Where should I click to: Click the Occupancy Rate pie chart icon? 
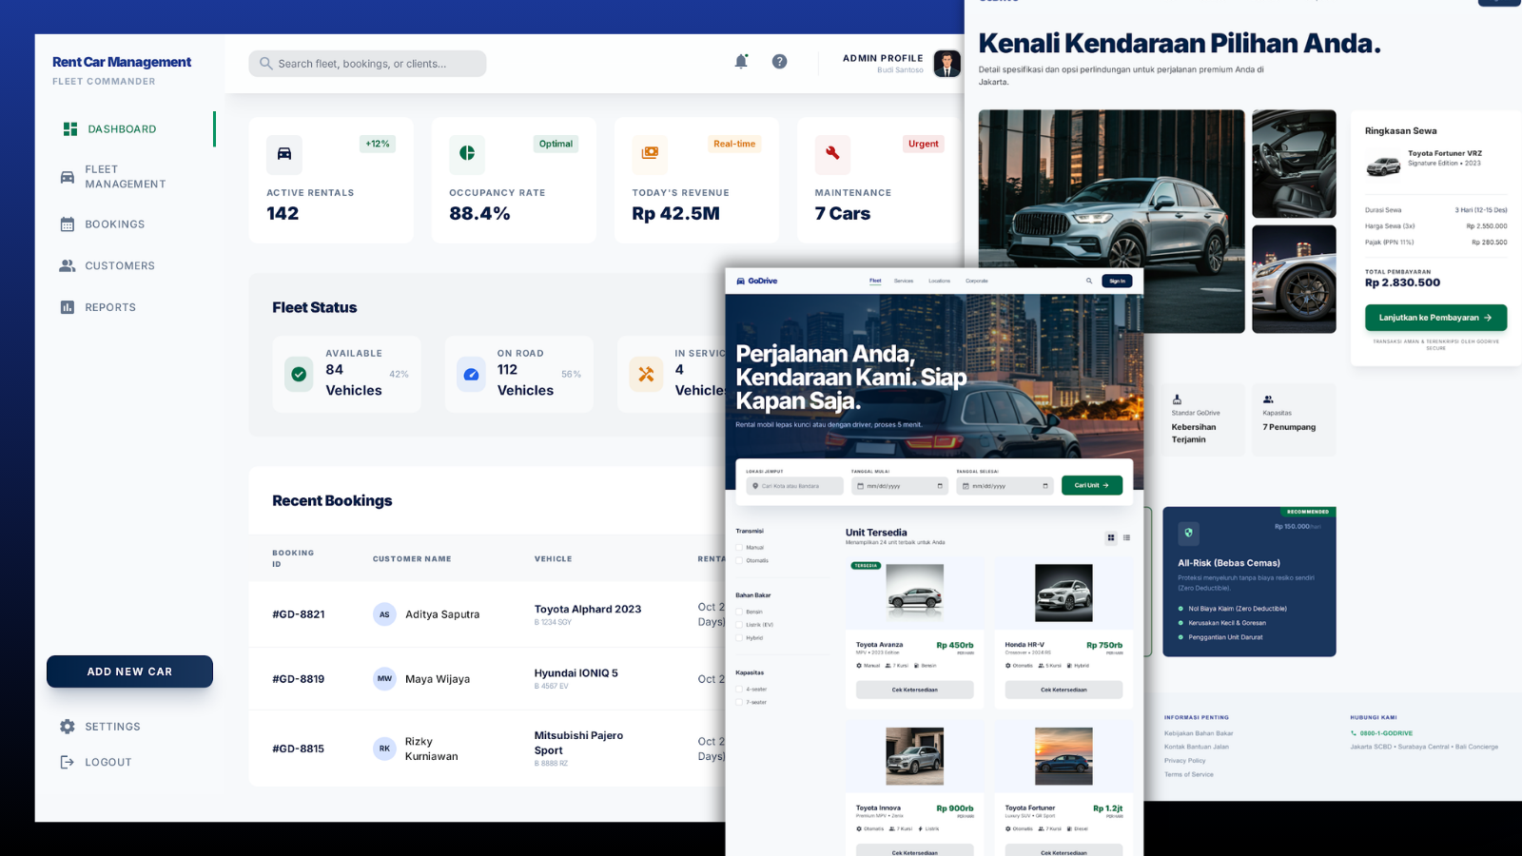click(467, 153)
